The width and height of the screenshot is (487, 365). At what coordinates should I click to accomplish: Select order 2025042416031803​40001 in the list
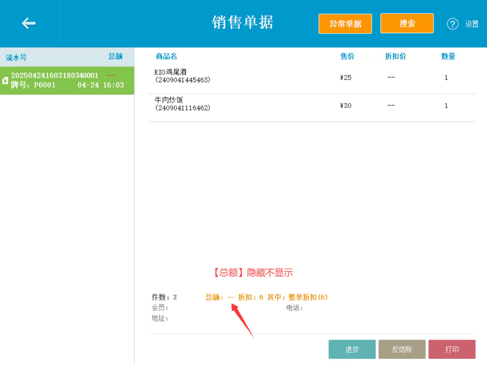(67, 81)
